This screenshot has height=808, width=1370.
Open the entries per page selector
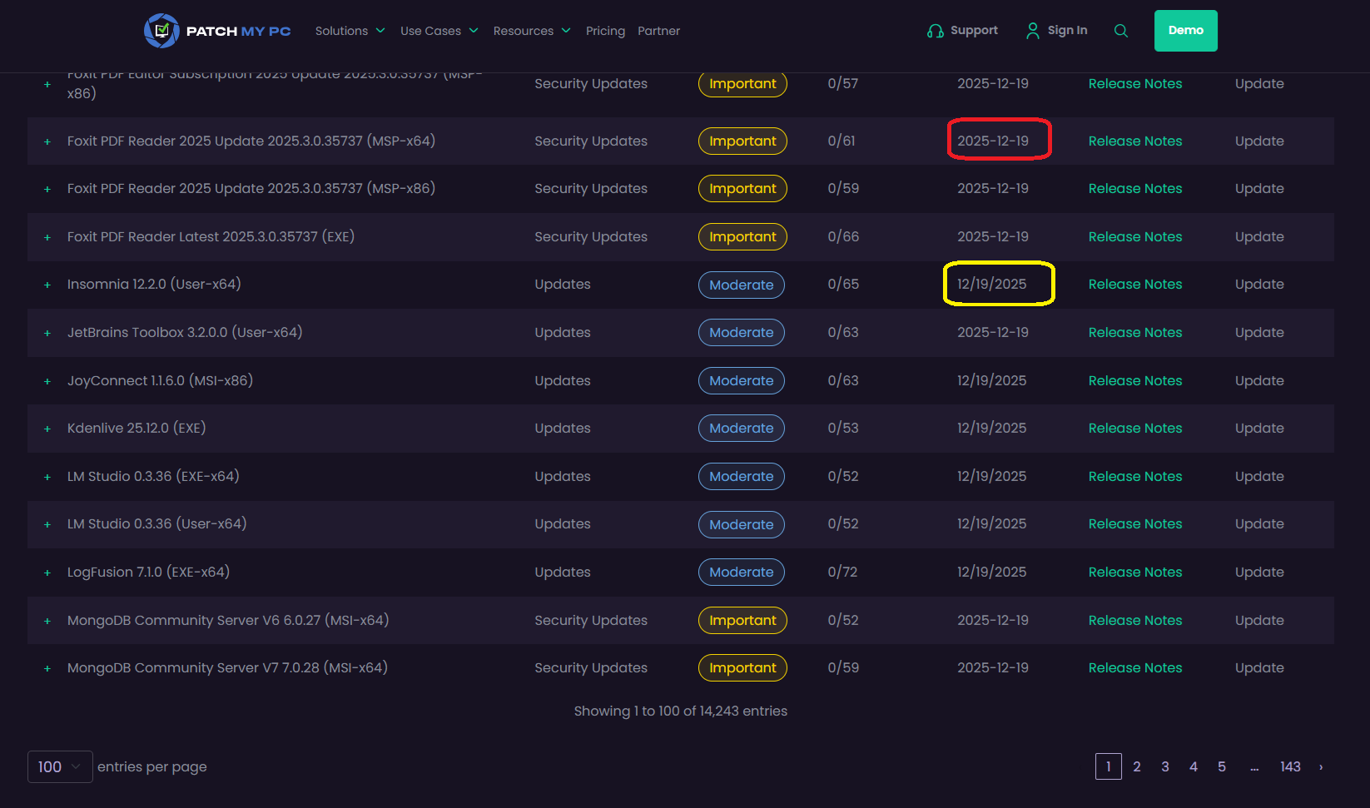pos(60,767)
